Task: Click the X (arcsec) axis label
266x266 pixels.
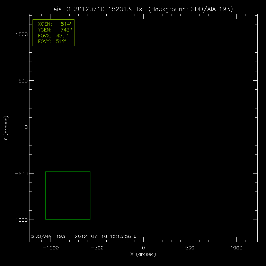Action: tap(143, 254)
